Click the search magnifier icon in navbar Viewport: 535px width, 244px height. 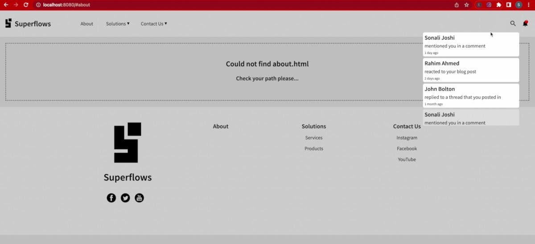pyautogui.click(x=513, y=24)
